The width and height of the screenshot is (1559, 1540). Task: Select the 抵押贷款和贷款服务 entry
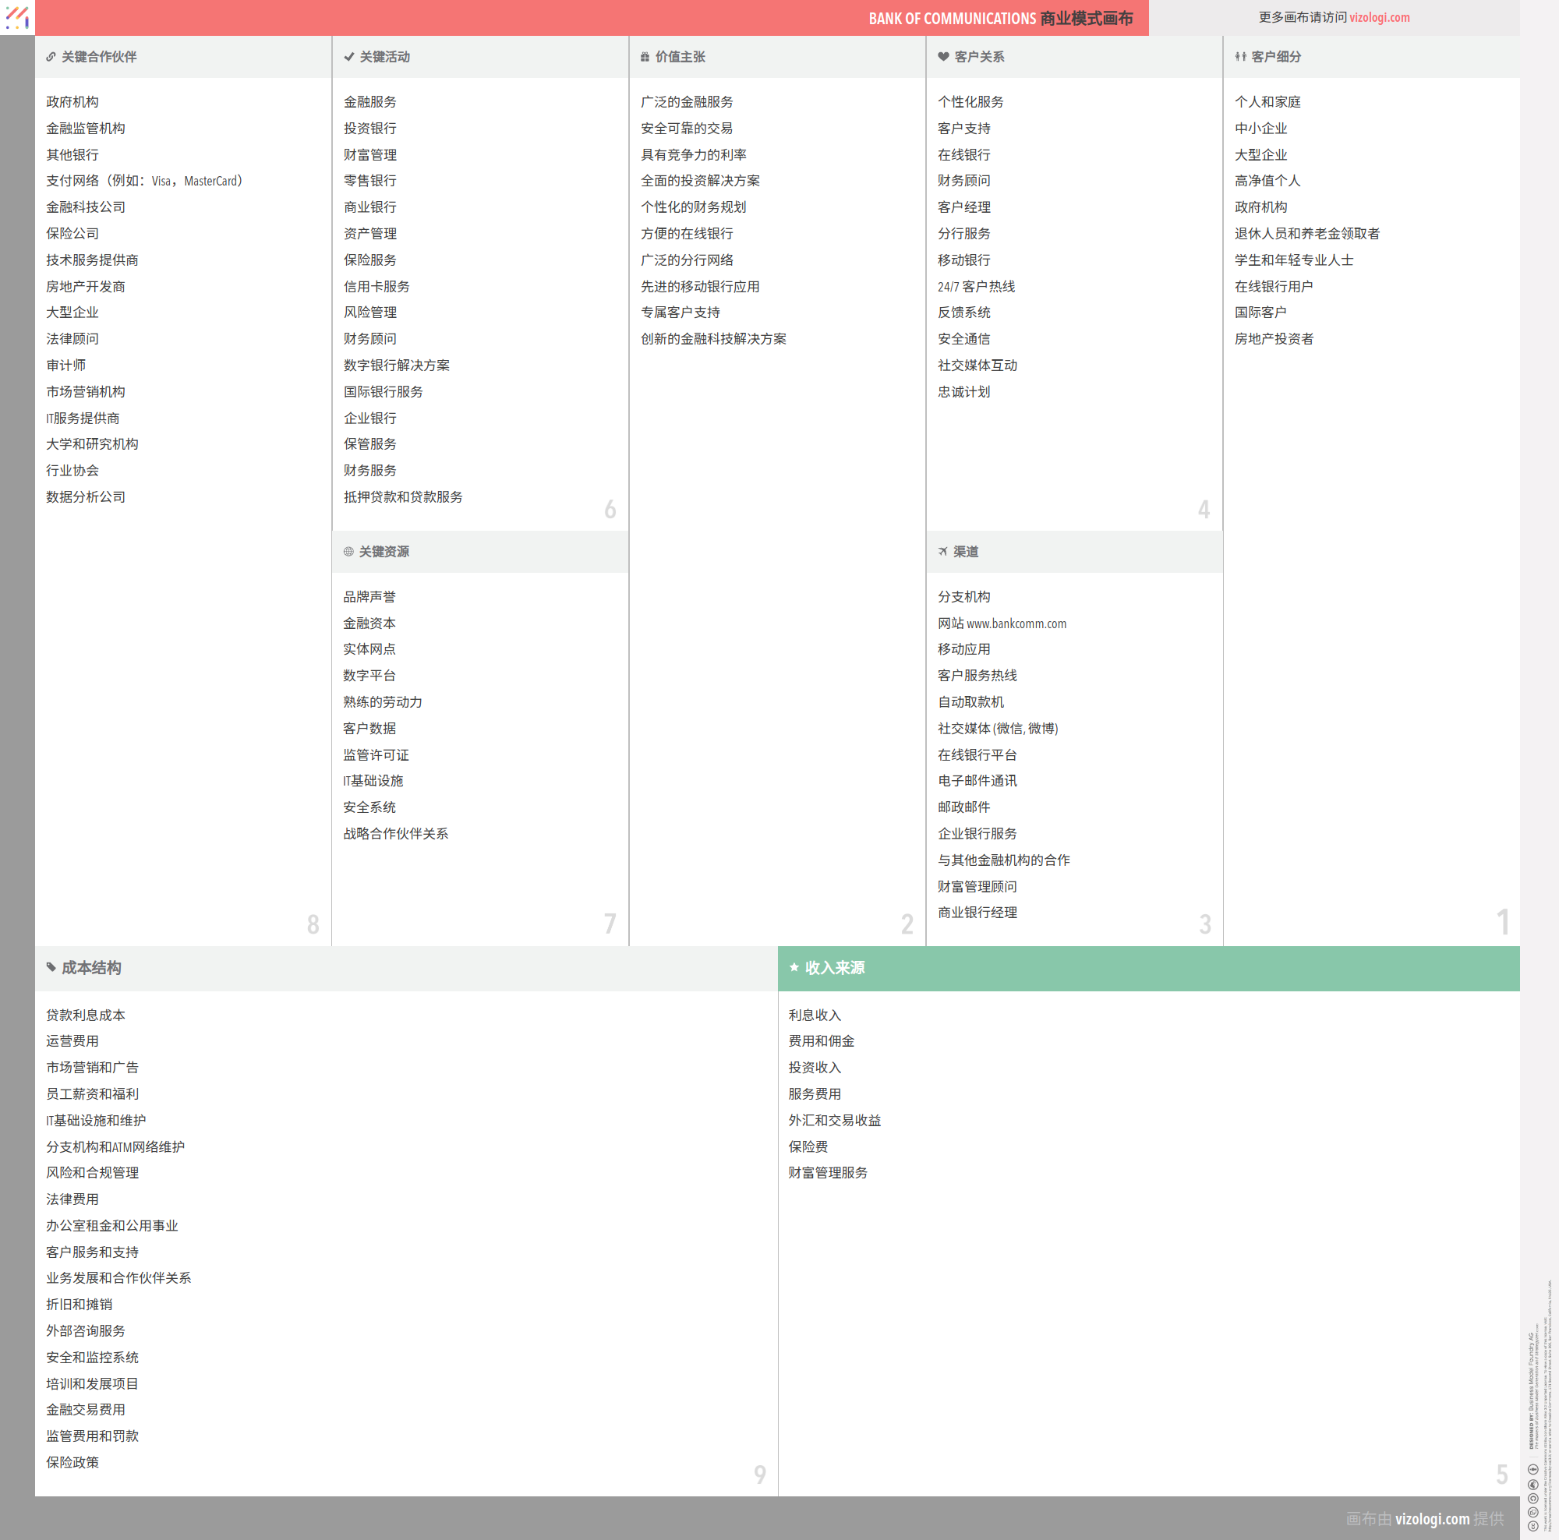(403, 498)
